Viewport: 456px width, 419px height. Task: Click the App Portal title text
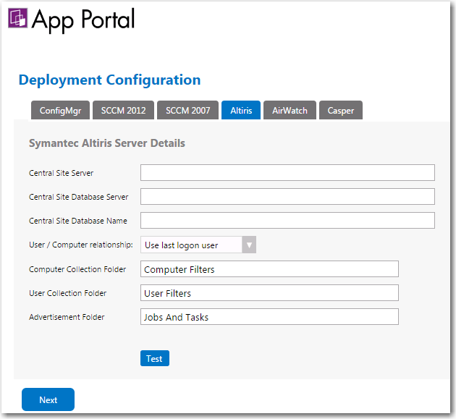coord(83,20)
